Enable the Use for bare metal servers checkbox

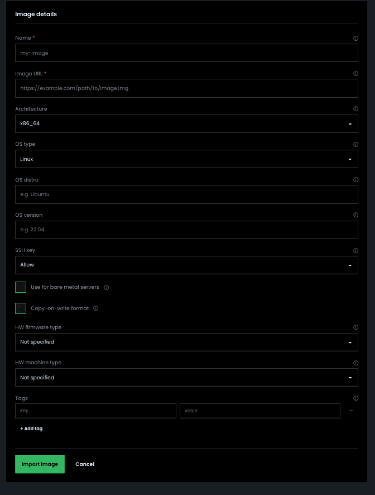[x=21, y=287]
